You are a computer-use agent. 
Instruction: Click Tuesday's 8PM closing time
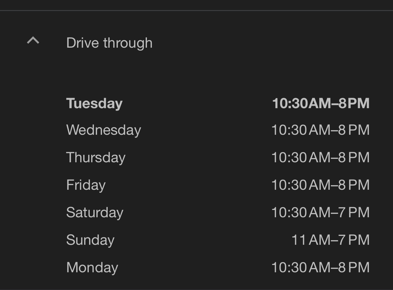click(x=354, y=103)
